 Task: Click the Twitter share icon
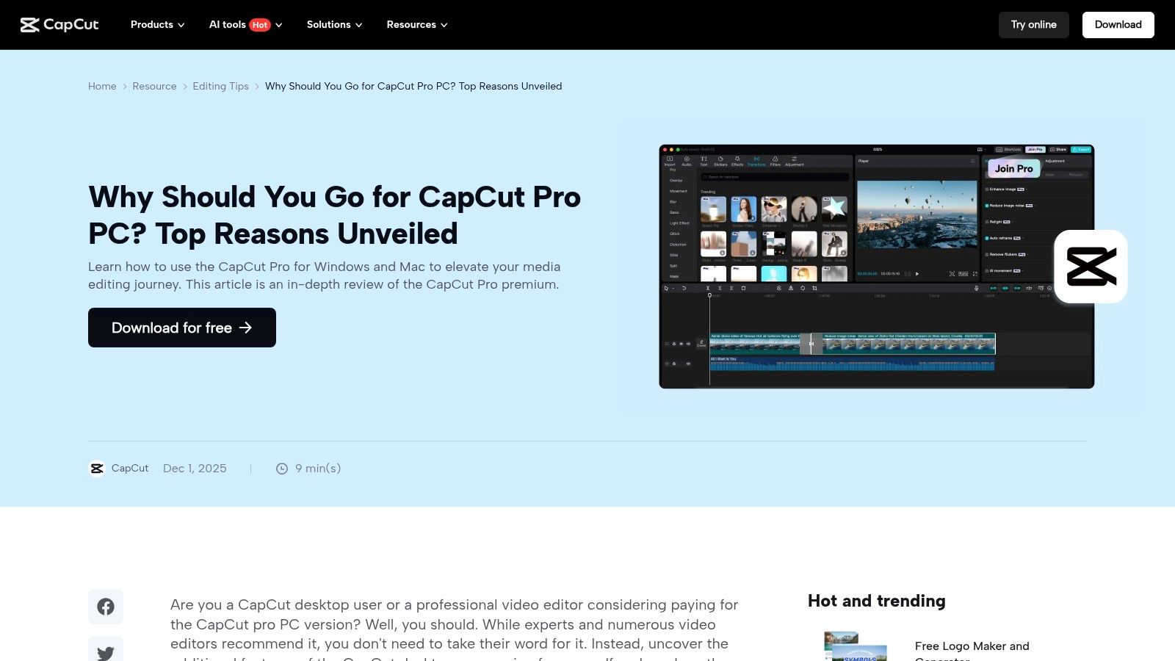pyautogui.click(x=106, y=651)
